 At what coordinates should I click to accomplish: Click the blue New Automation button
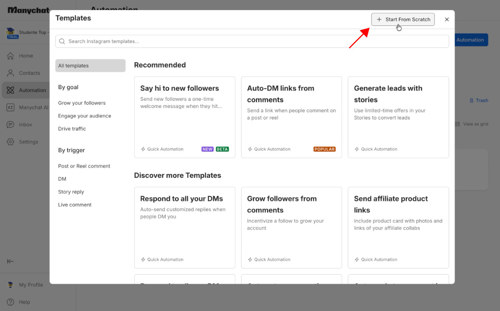point(471,40)
